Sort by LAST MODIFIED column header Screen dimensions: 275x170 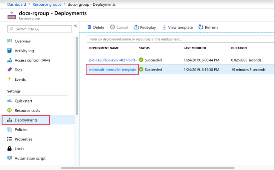tap(195, 48)
